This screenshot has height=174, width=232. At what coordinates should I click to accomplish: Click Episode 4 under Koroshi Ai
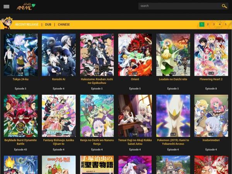coord(59,89)
